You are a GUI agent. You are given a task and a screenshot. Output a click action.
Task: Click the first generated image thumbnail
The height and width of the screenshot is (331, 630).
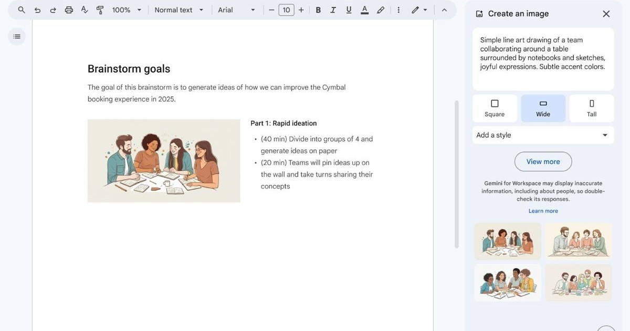pyautogui.click(x=508, y=241)
